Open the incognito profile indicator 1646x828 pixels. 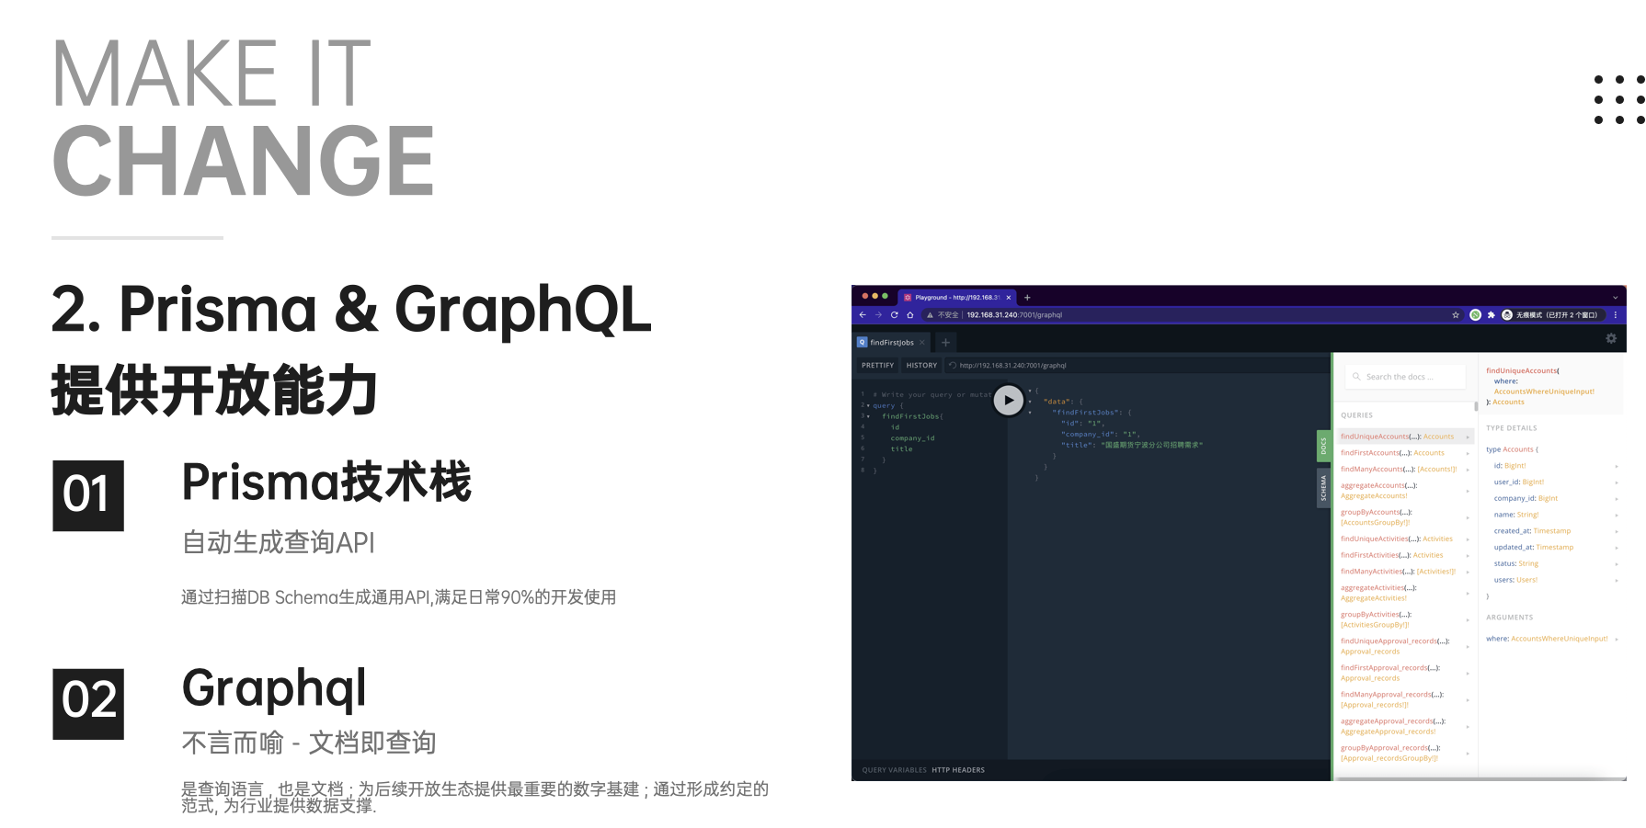point(1552,314)
